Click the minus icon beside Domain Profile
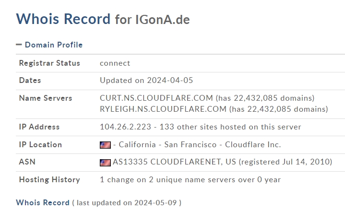The width and height of the screenshot is (345, 211). point(19,45)
